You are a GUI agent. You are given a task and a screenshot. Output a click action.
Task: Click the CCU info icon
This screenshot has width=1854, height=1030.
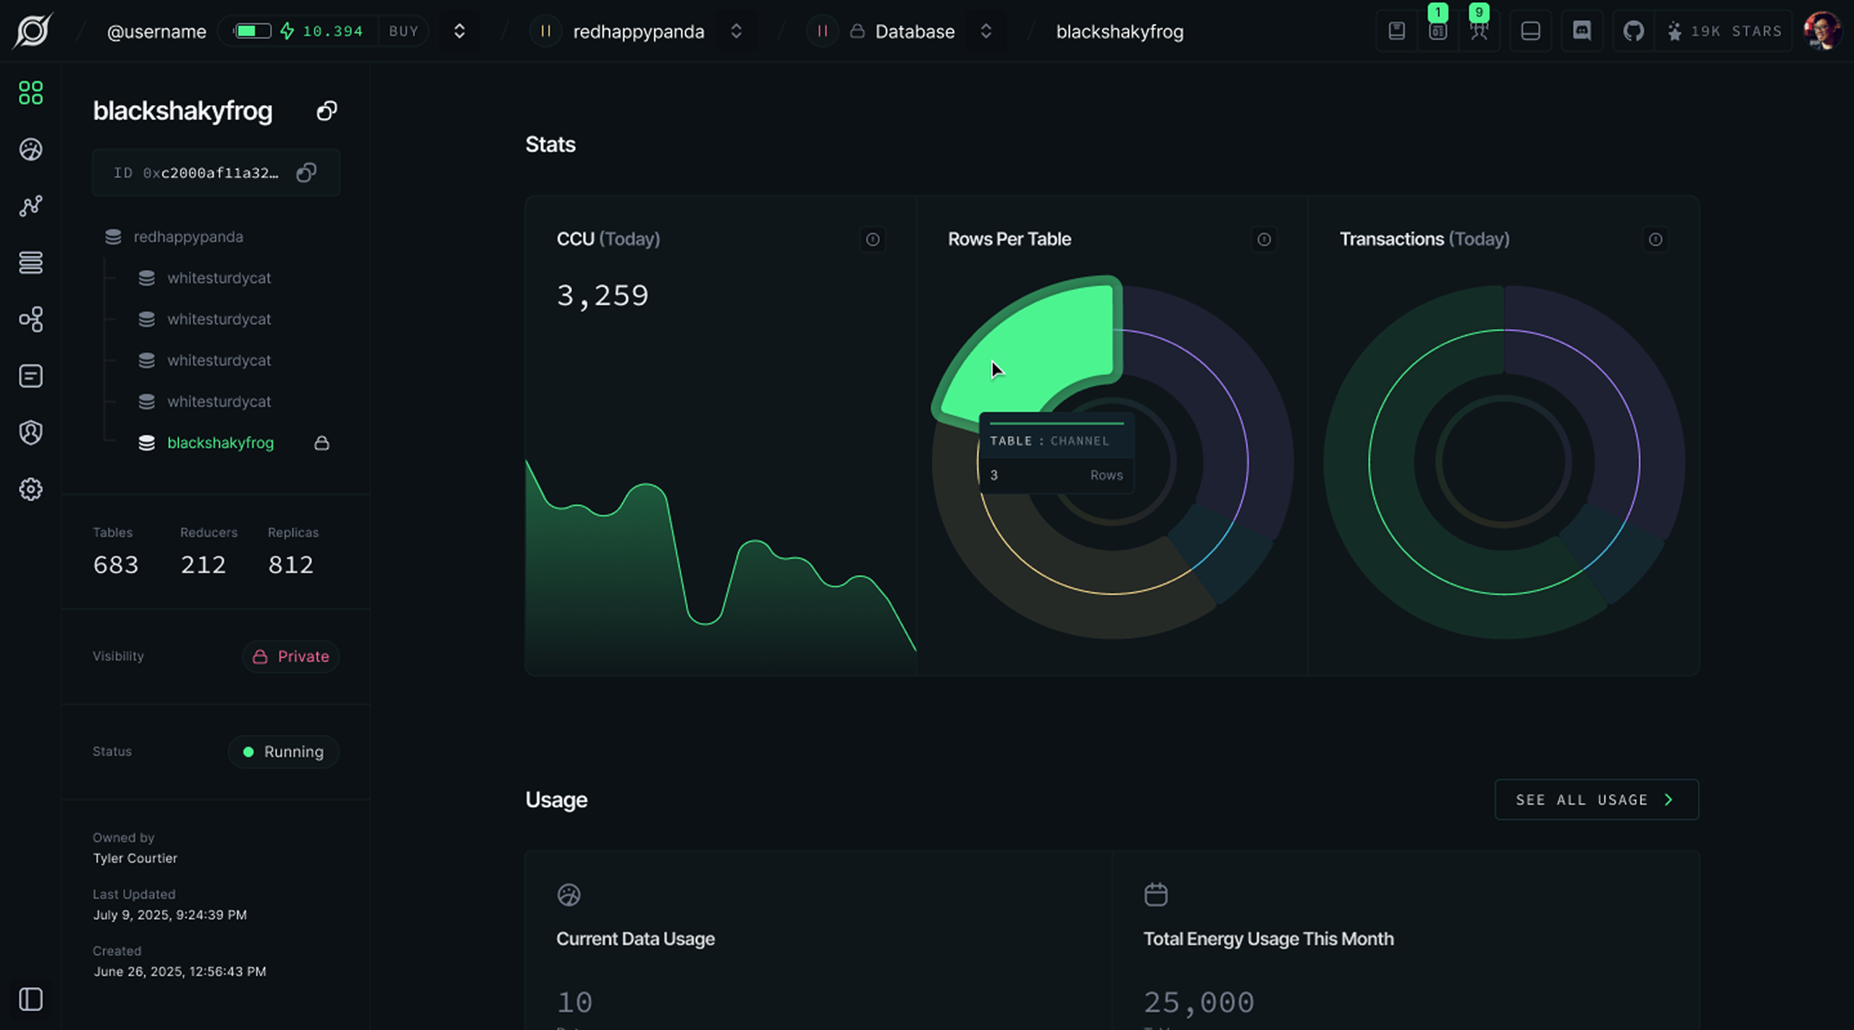point(873,239)
